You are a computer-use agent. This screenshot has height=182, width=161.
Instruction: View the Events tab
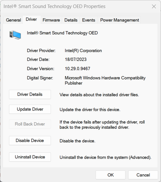tap(89, 20)
